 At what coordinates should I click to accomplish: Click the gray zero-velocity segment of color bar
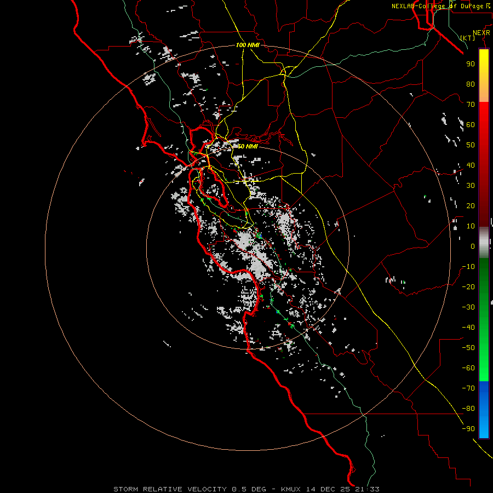tap(484, 243)
